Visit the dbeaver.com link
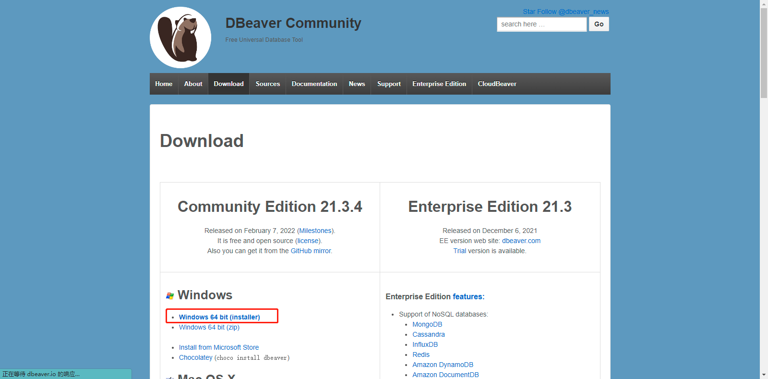The image size is (768, 379). [521, 241]
